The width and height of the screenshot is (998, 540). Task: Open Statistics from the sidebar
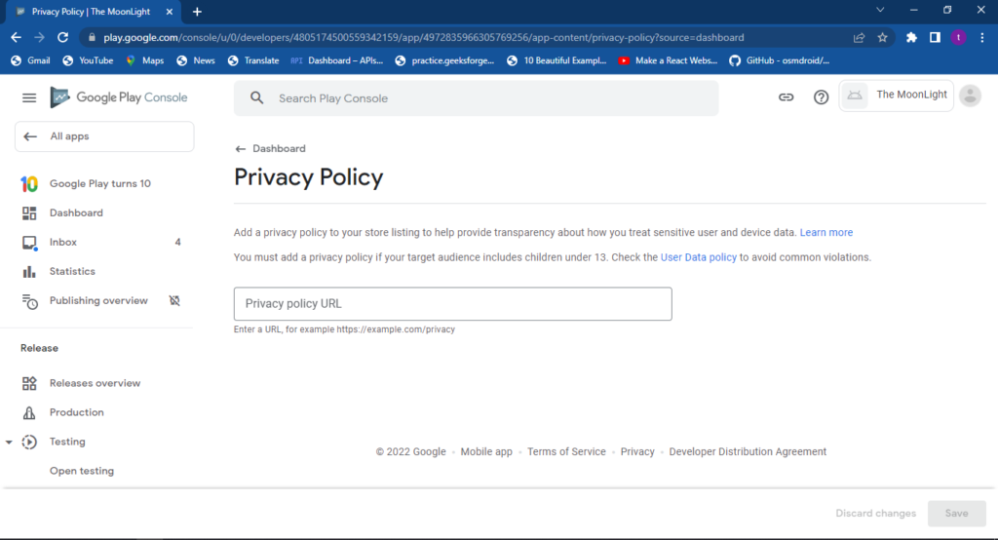click(72, 271)
